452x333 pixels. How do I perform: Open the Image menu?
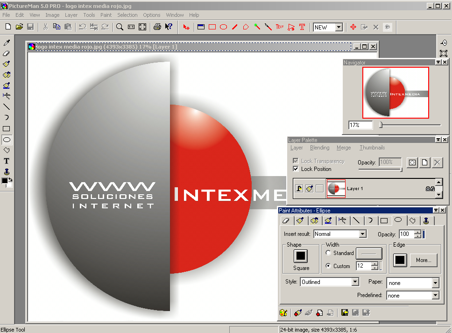[x=52, y=15]
